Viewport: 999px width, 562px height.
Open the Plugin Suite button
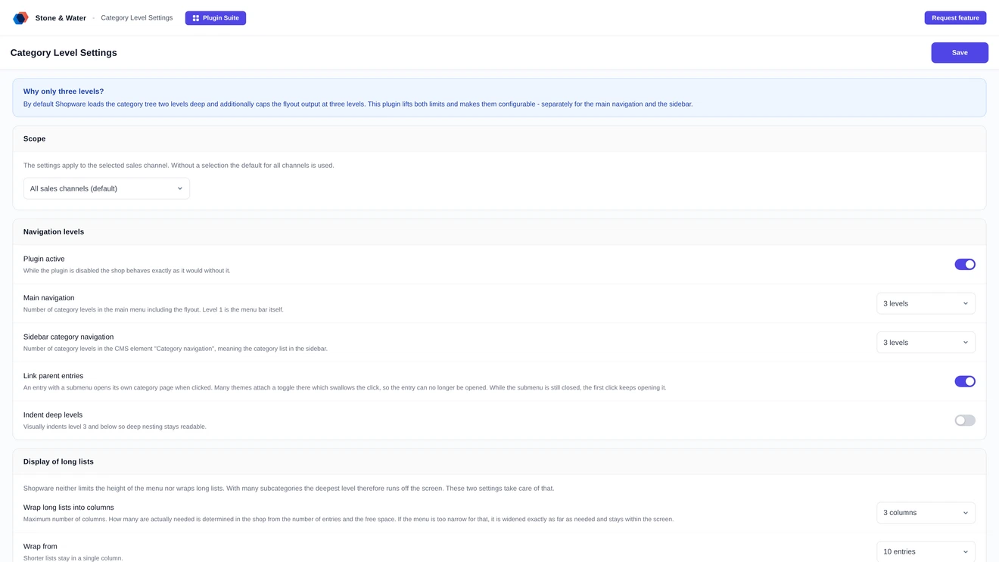pyautogui.click(x=216, y=18)
